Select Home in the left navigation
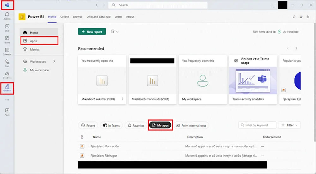Image resolution: width=316 pixels, height=174 pixels. coord(39,32)
